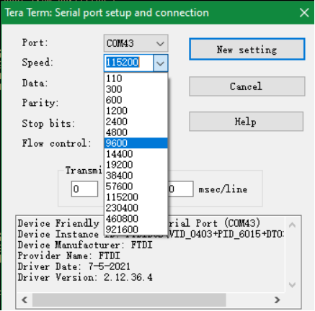Screen dimensions: 315x311
Task: Close the Tera Term serial dialog
Action: 304,13
